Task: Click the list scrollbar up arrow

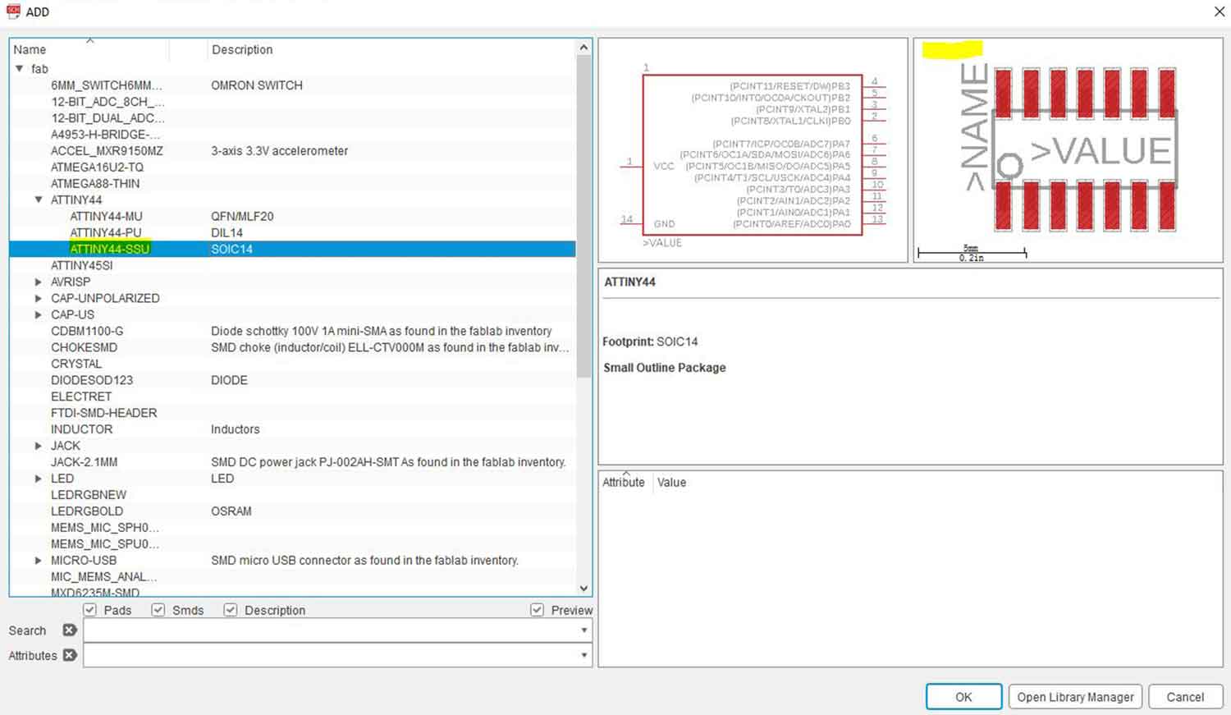Action: (583, 48)
